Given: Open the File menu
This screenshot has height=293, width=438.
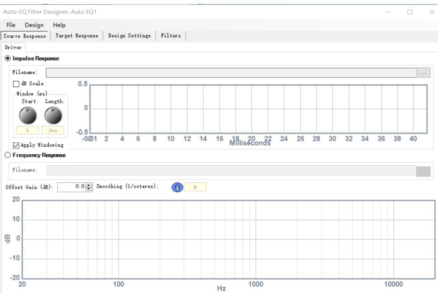Looking at the screenshot, I should tap(11, 25).
